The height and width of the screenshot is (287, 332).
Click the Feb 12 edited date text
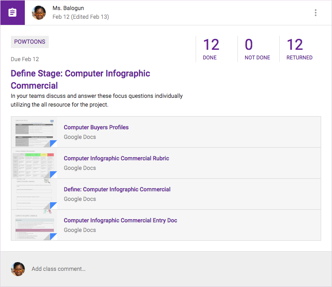[81, 17]
